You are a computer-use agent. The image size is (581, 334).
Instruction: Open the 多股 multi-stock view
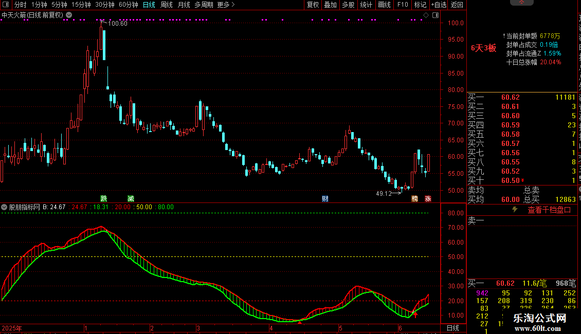click(x=348, y=5)
